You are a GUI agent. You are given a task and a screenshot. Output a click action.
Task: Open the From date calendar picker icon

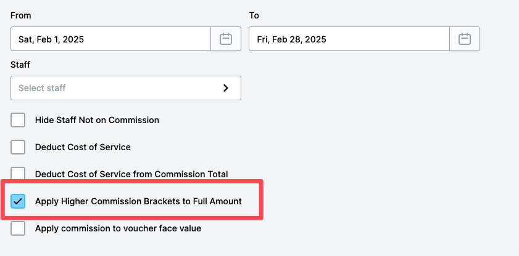click(226, 39)
